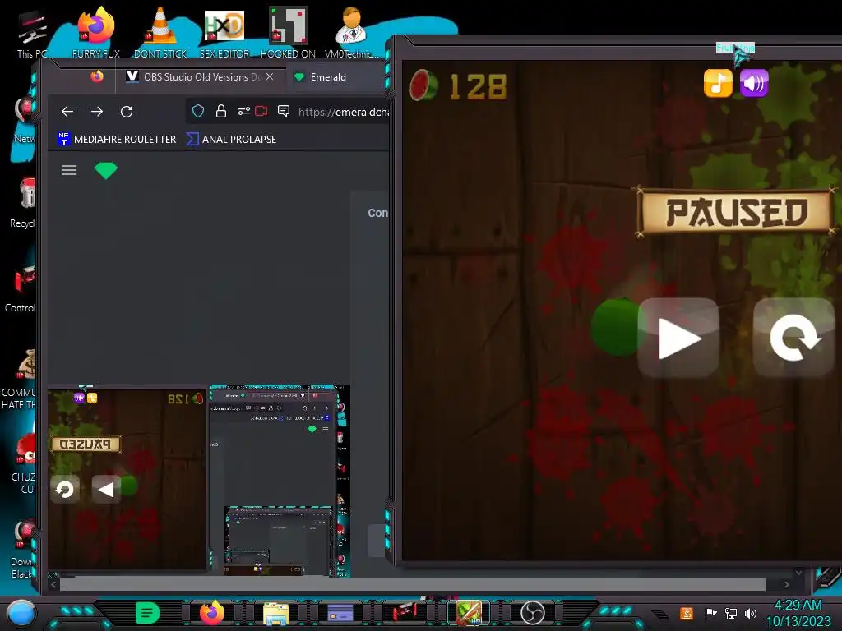The height and width of the screenshot is (631, 842).
Task: Open the HOOKED ON desktop shortcut
Action: tap(289, 32)
